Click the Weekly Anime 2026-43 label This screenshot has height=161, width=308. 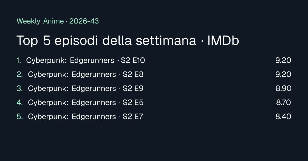[x=57, y=21]
